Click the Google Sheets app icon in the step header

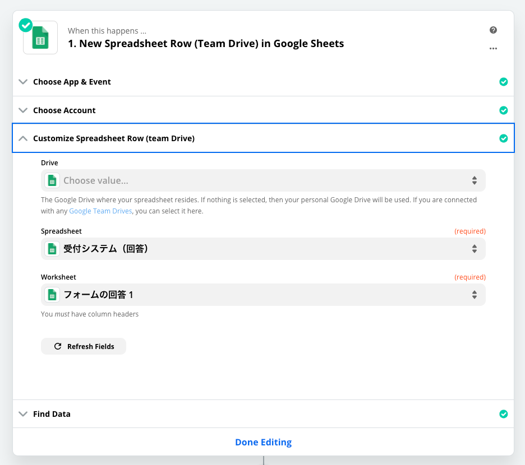pos(40,37)
